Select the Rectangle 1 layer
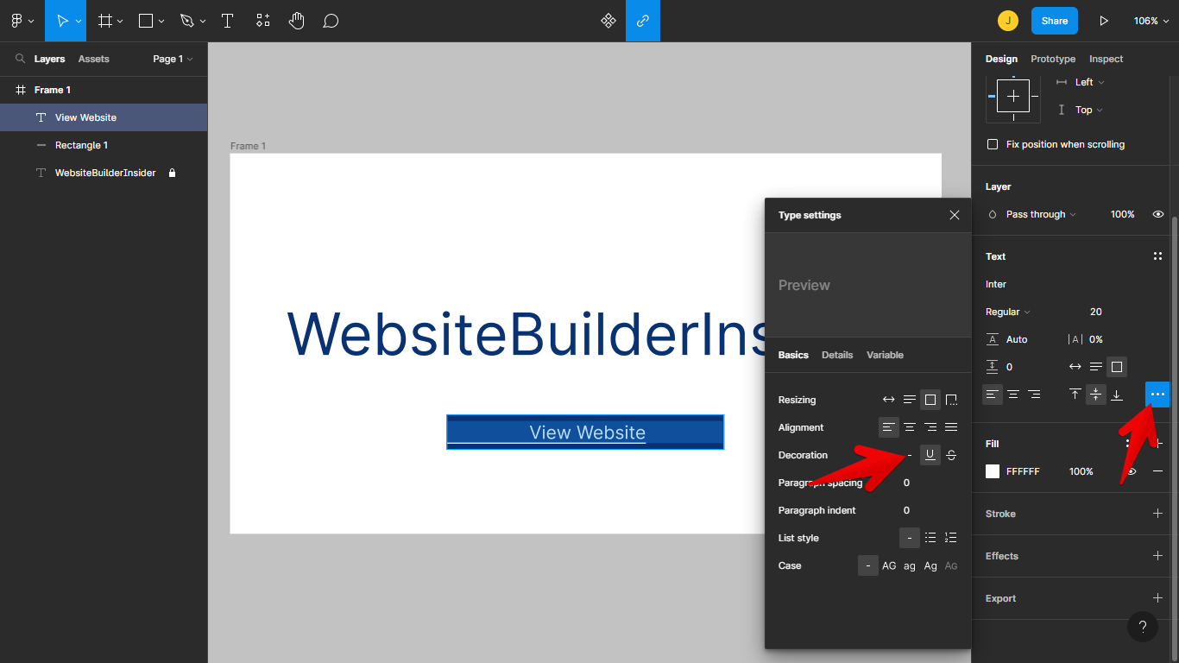The image size is (1179, 663). (81, 145)
